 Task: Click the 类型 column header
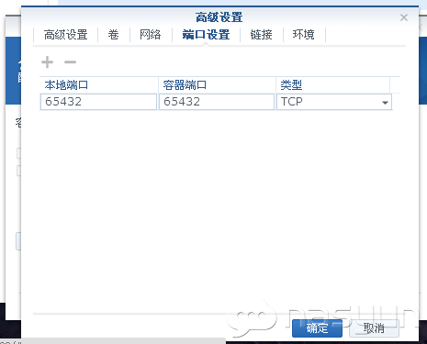(x=333, y=84)
